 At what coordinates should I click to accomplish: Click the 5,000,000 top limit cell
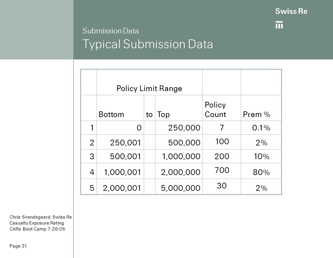click(179, 187)
